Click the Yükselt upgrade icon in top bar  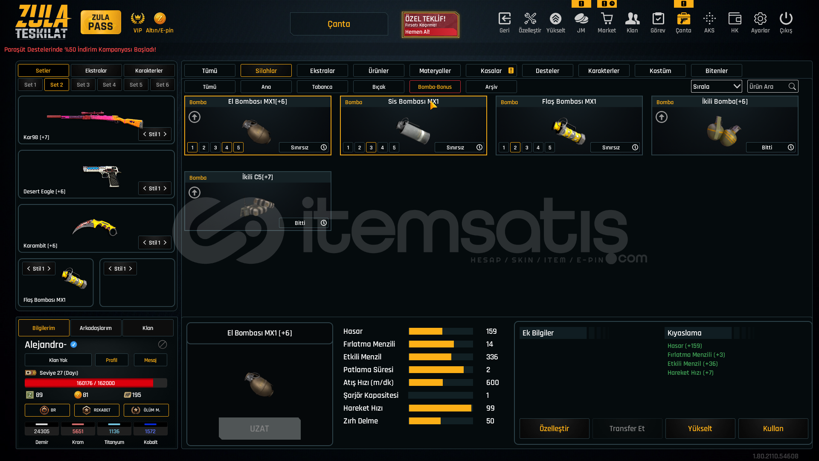tap(555, 19)
